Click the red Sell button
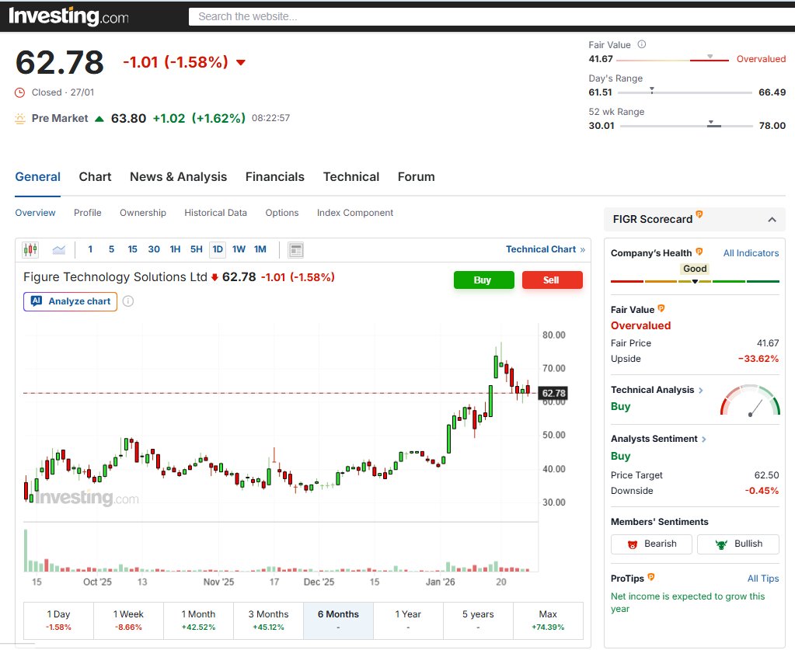This screenshot has width=795, height=650. point(552,280)
